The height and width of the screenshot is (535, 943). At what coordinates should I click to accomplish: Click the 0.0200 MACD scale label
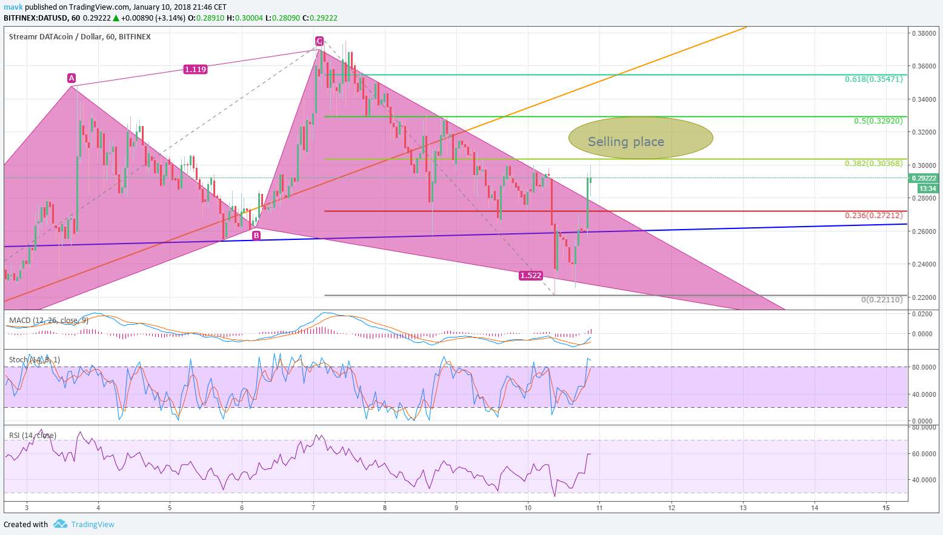pyautogui.click(x=924, y=314)
